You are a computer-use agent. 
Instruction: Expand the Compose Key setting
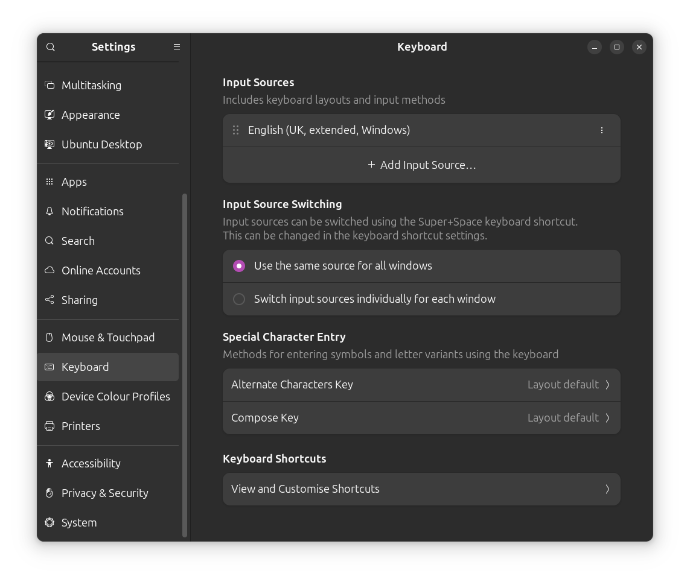click(x=421, y=417)
